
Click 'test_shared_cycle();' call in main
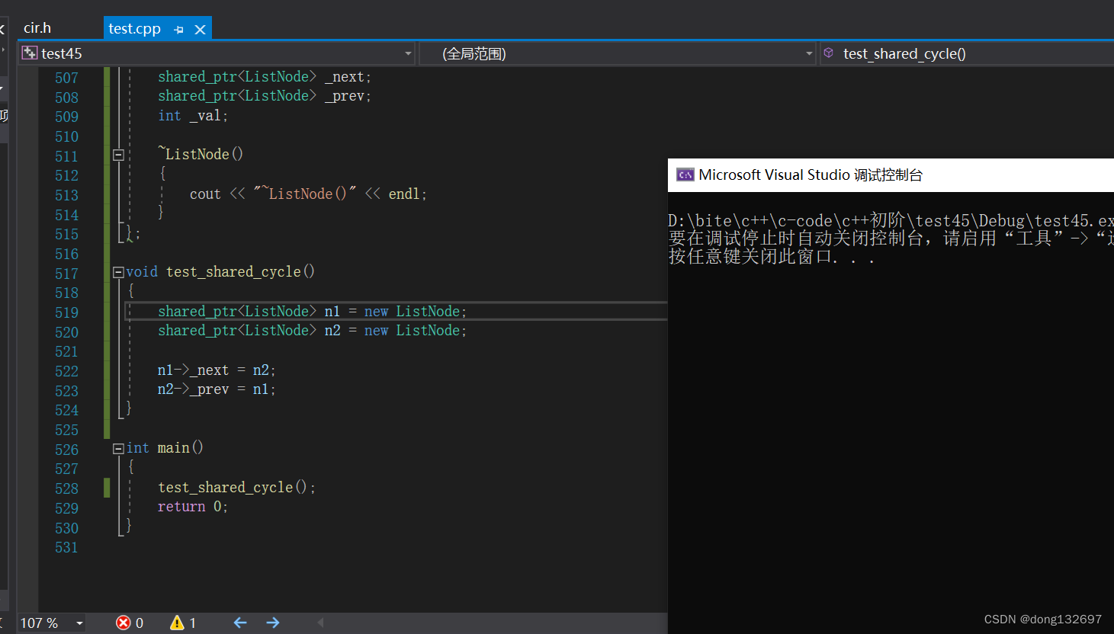236,487
